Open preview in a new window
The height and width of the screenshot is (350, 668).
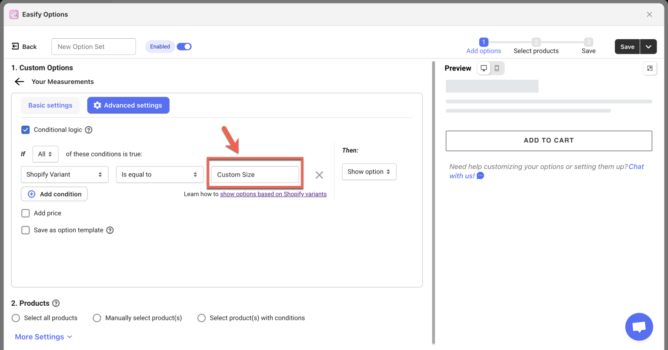click(x=650, y=68)
